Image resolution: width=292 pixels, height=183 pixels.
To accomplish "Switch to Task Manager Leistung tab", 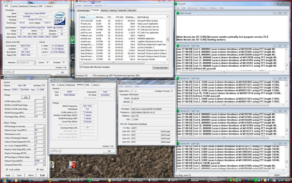I will [113, 10].
